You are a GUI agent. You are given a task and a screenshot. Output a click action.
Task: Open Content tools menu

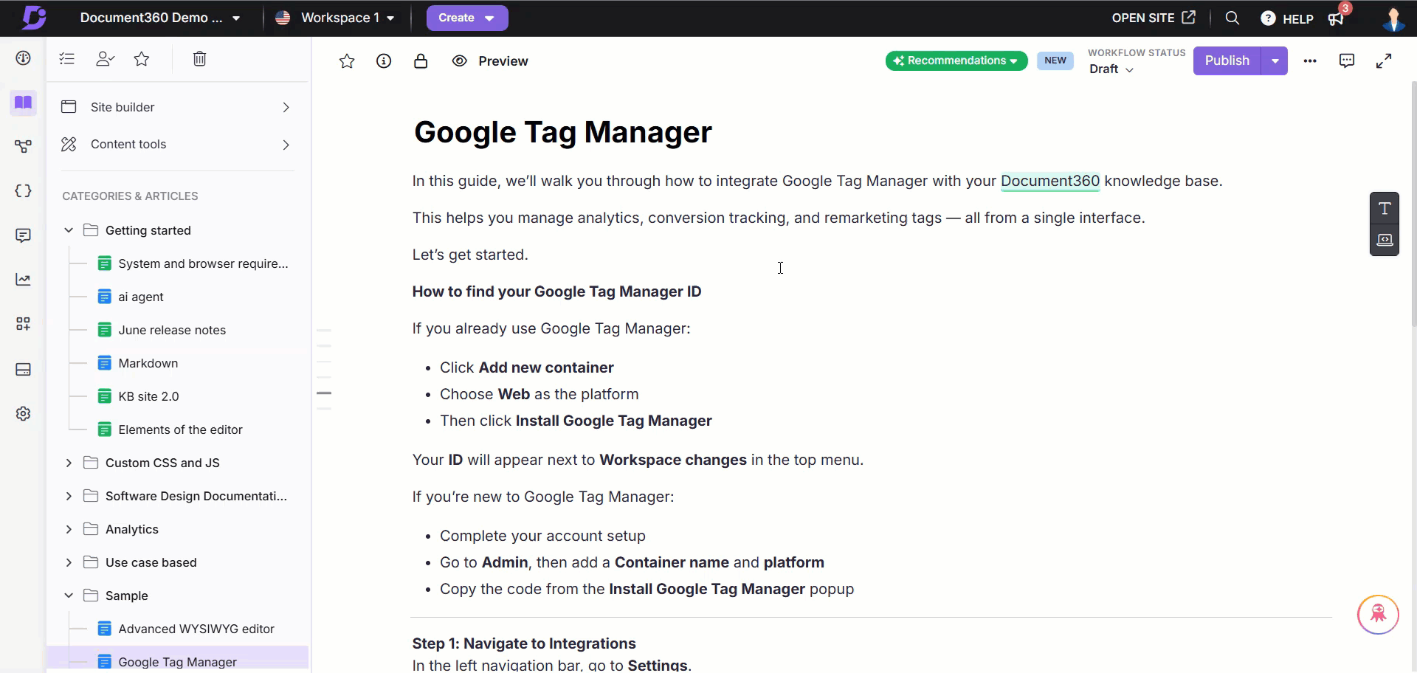176,145
